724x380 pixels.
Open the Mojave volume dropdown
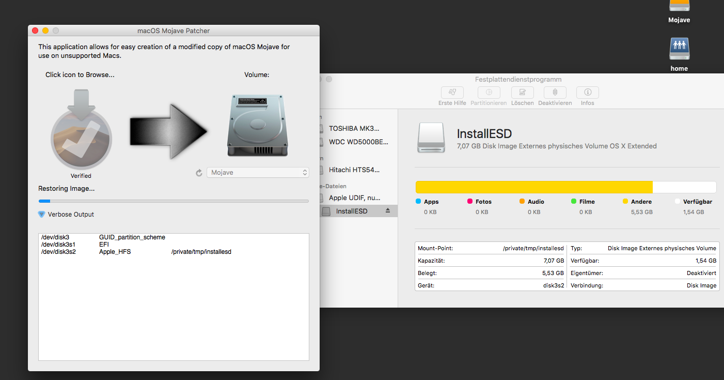tap(258, 173)
